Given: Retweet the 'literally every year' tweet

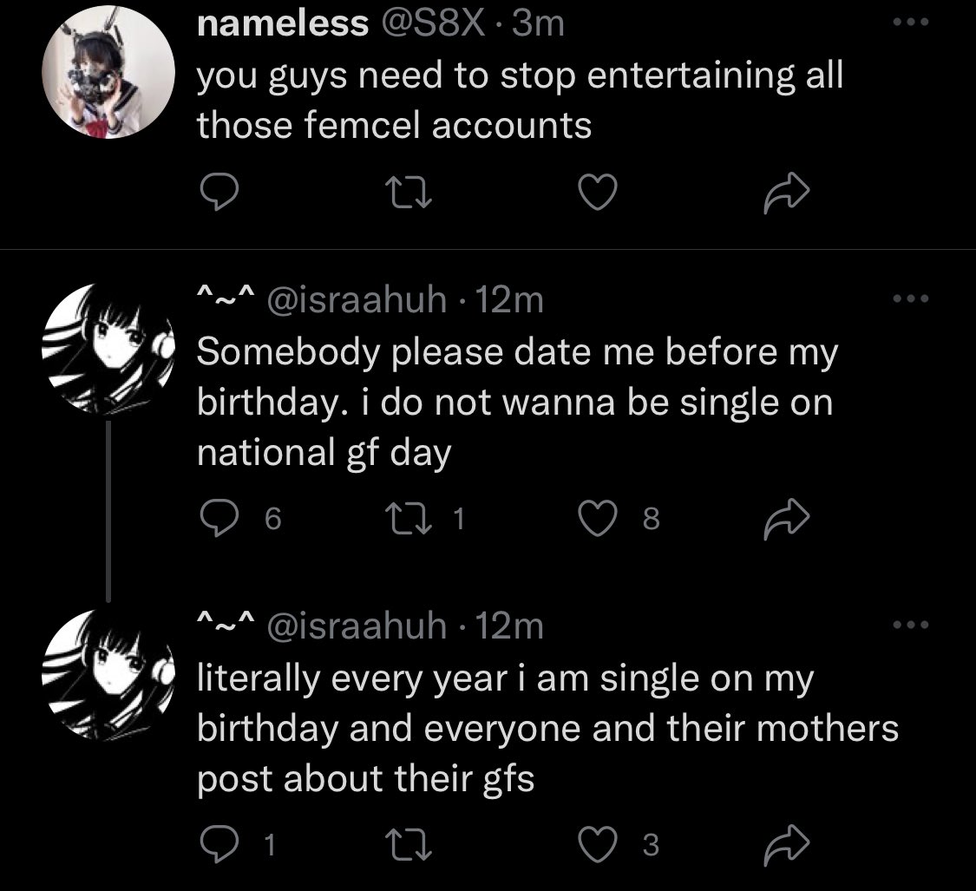Looking at the screenshot, I should 405,844.
